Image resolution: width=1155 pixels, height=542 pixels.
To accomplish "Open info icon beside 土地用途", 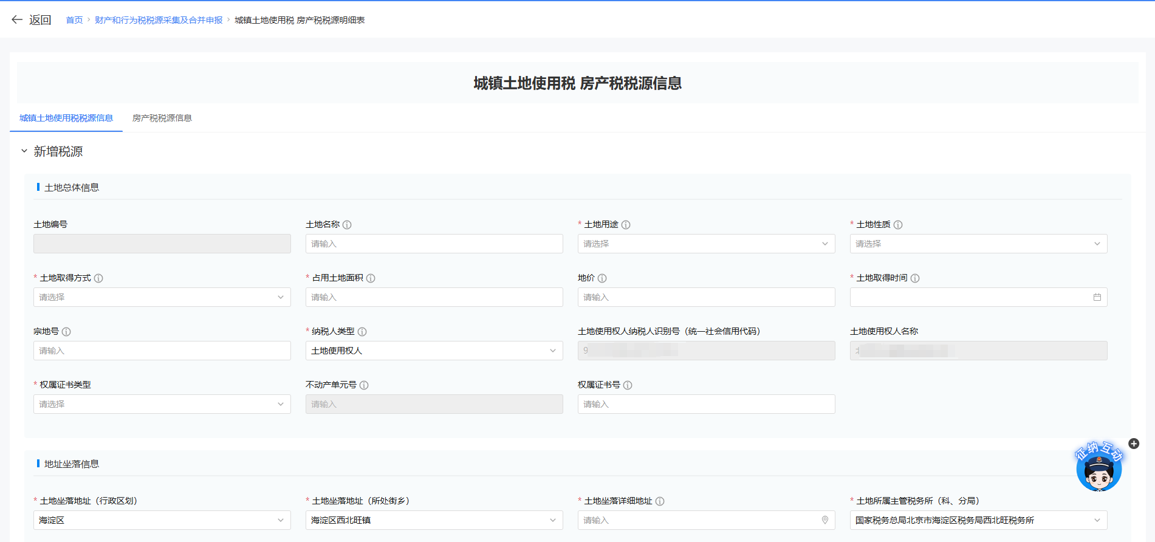I will [x=626, y=225].
